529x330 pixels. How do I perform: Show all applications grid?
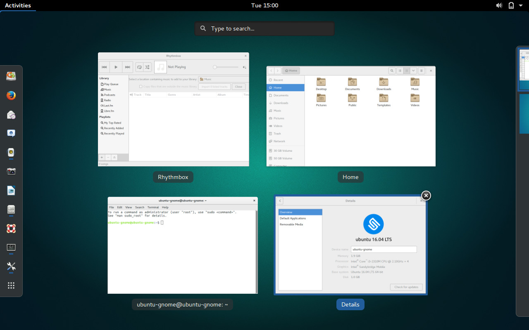point(11,285)
